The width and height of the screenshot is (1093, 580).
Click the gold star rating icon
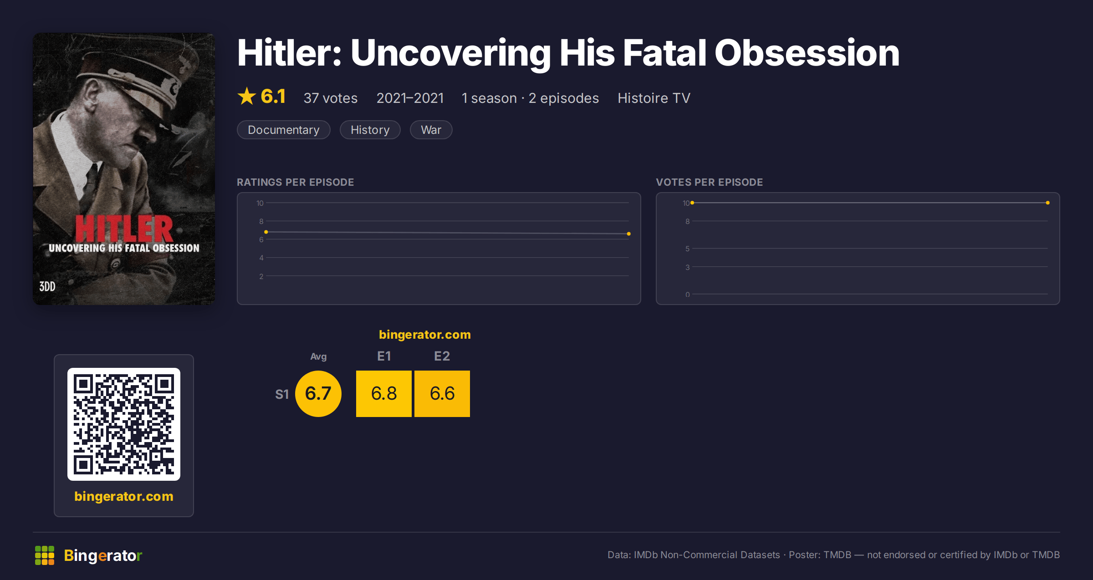247,96
